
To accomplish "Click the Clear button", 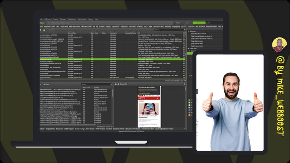I will point(187,23).
